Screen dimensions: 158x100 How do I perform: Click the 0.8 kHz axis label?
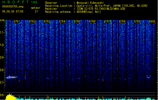2,70
